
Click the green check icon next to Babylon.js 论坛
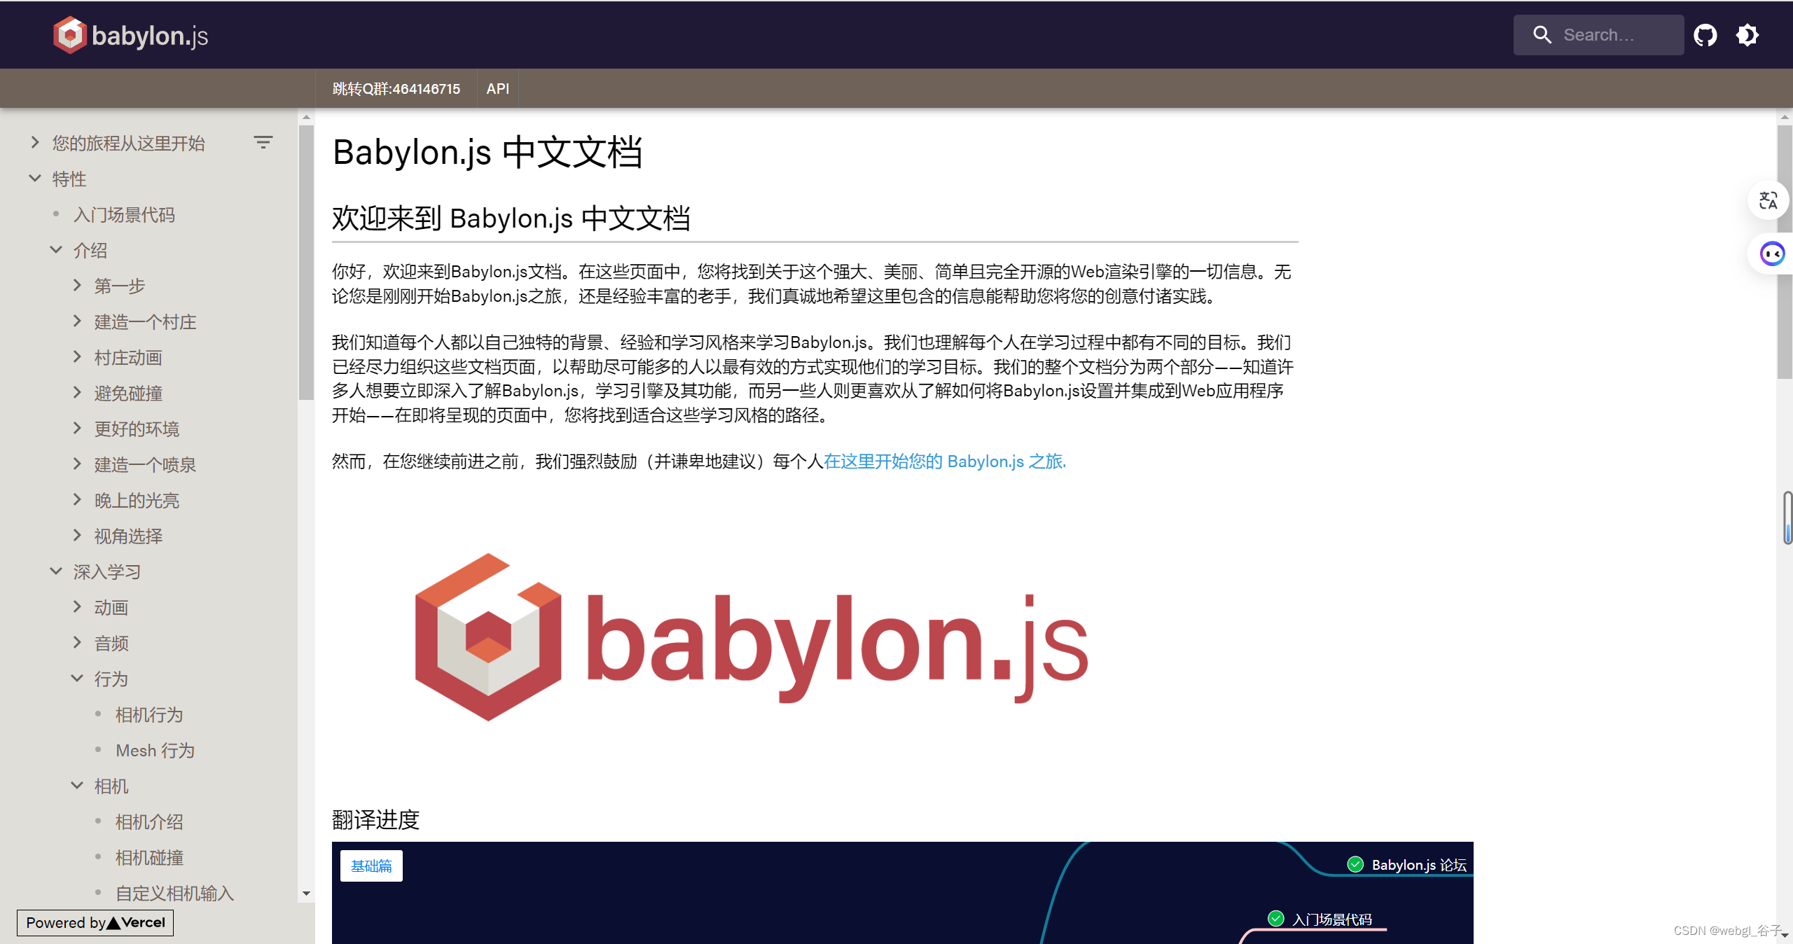tap(1356, 864)
